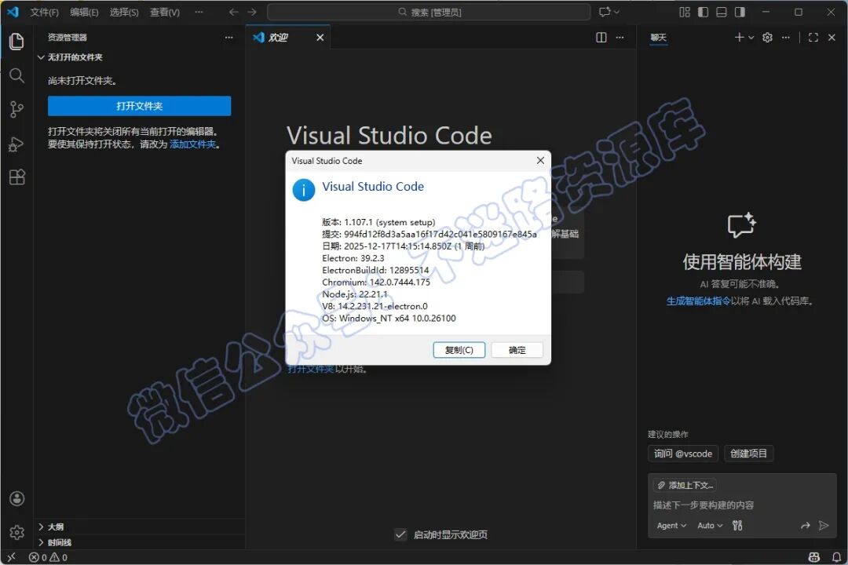This screenshot has height=565, width=848.
Task: Open the Search view in activity bar
Action: pos(16,75)
